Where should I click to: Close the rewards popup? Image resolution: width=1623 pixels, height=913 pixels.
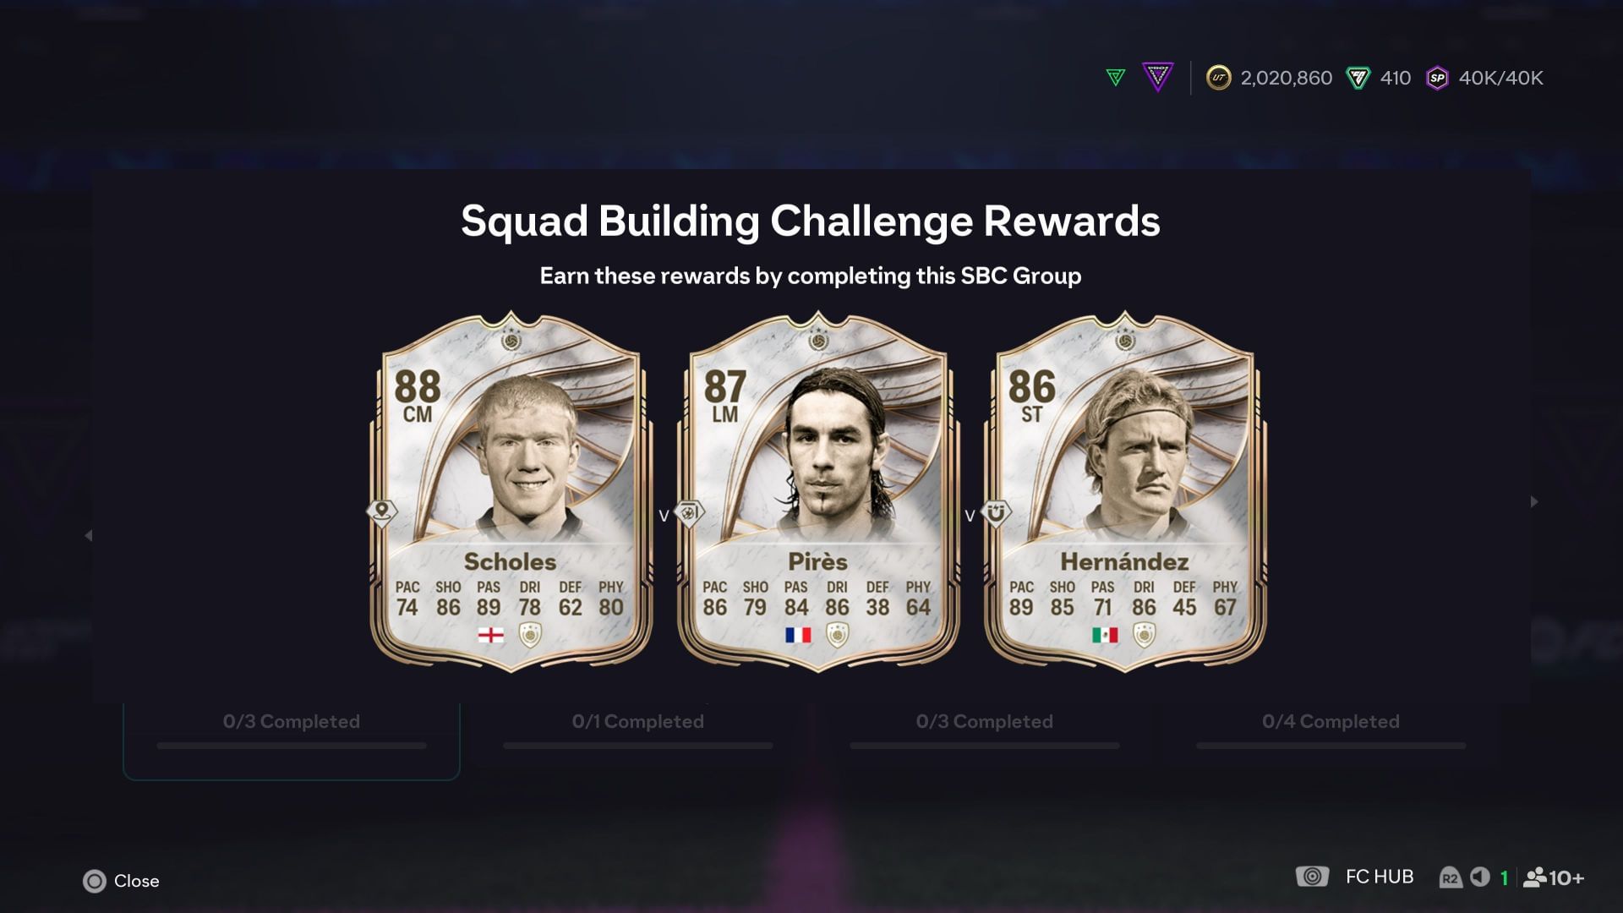(x=121, y=881)
